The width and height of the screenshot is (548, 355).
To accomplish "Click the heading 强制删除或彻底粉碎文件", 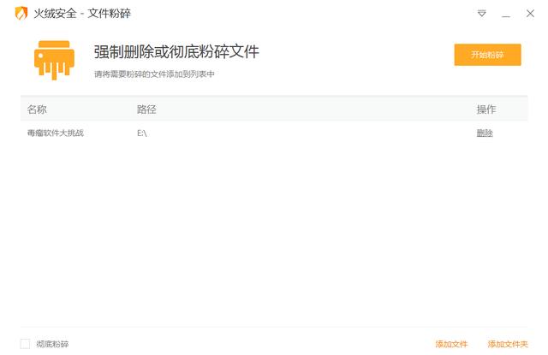I will coord(176,51).
